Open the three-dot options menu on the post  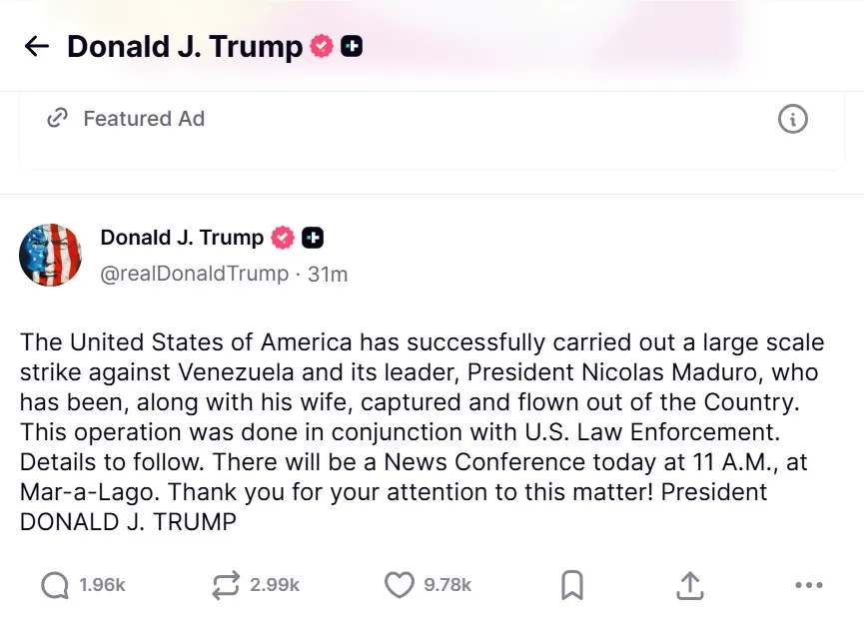click(809, 586)
